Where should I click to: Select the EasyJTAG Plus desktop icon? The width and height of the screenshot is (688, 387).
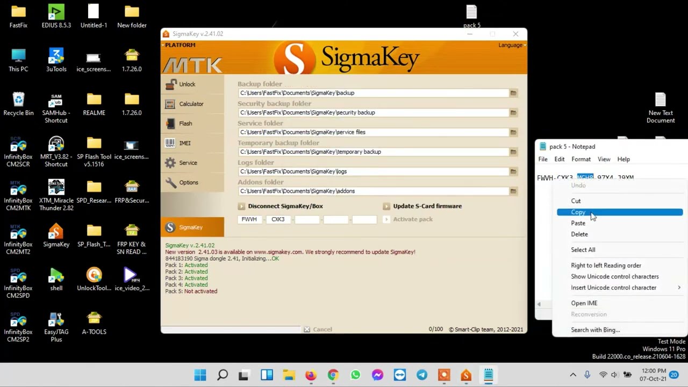click(56, 327)
